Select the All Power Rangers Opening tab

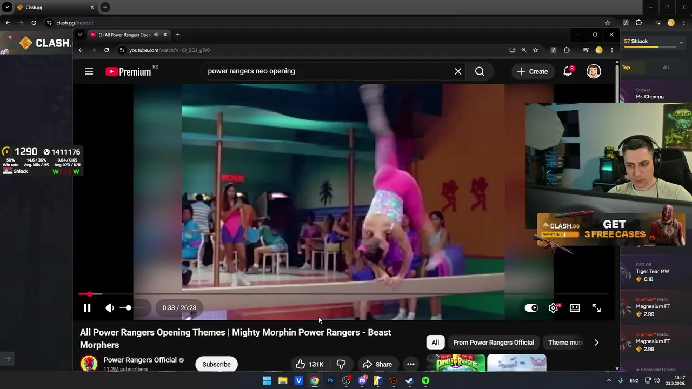tap(124, 35)
